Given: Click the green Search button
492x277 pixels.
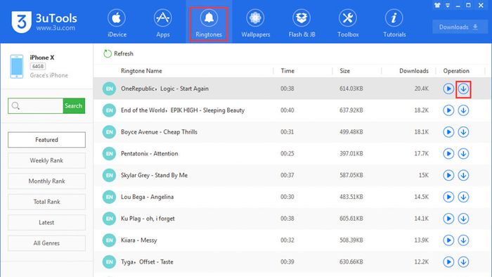Looking at the screenshot, I should coord(74,105).
